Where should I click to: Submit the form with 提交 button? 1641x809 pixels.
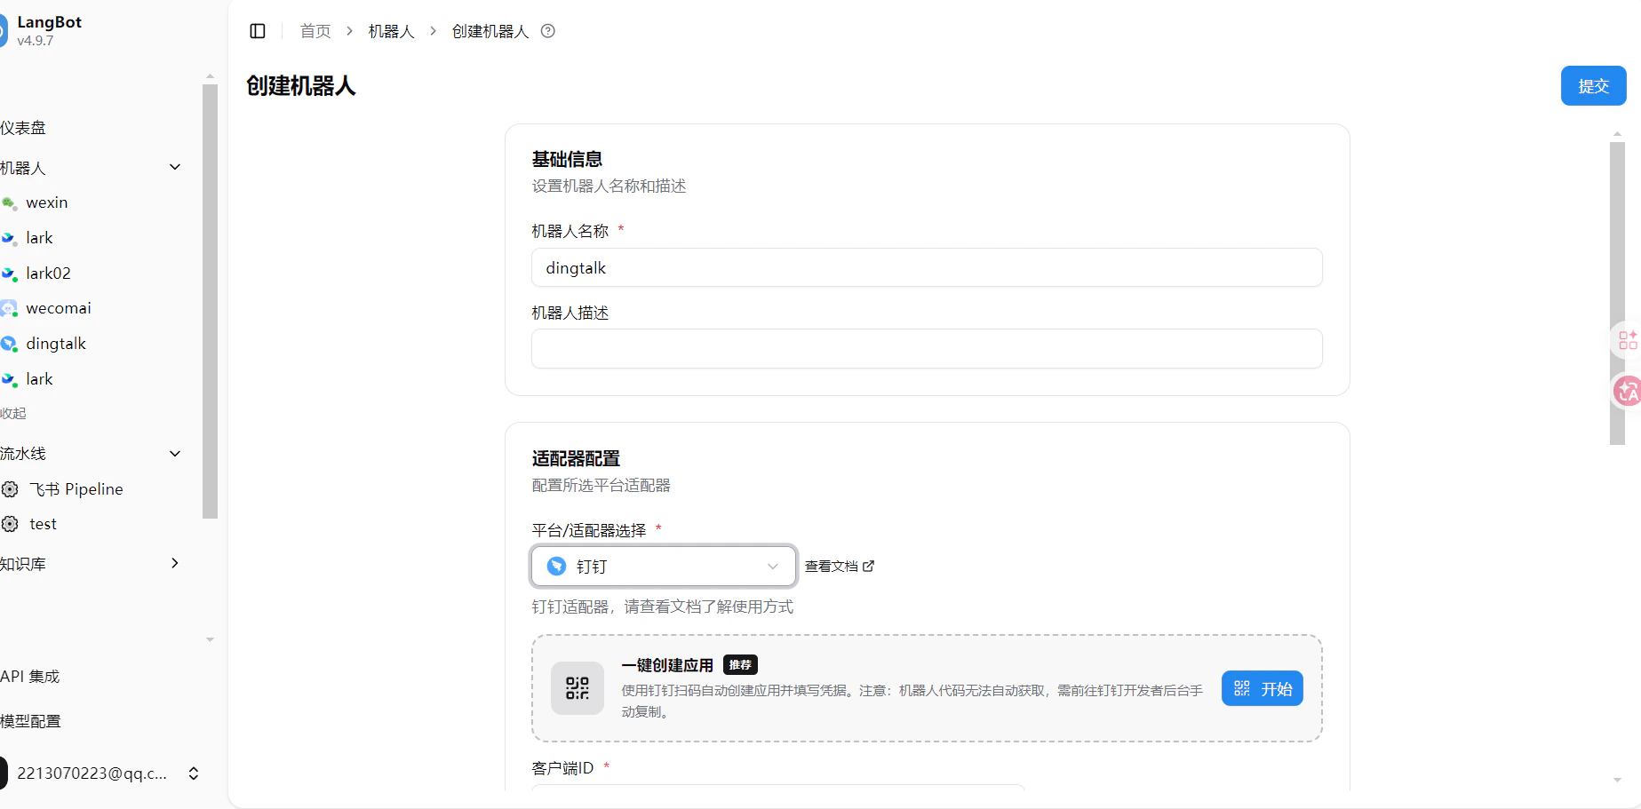(x=1593, y=86)
